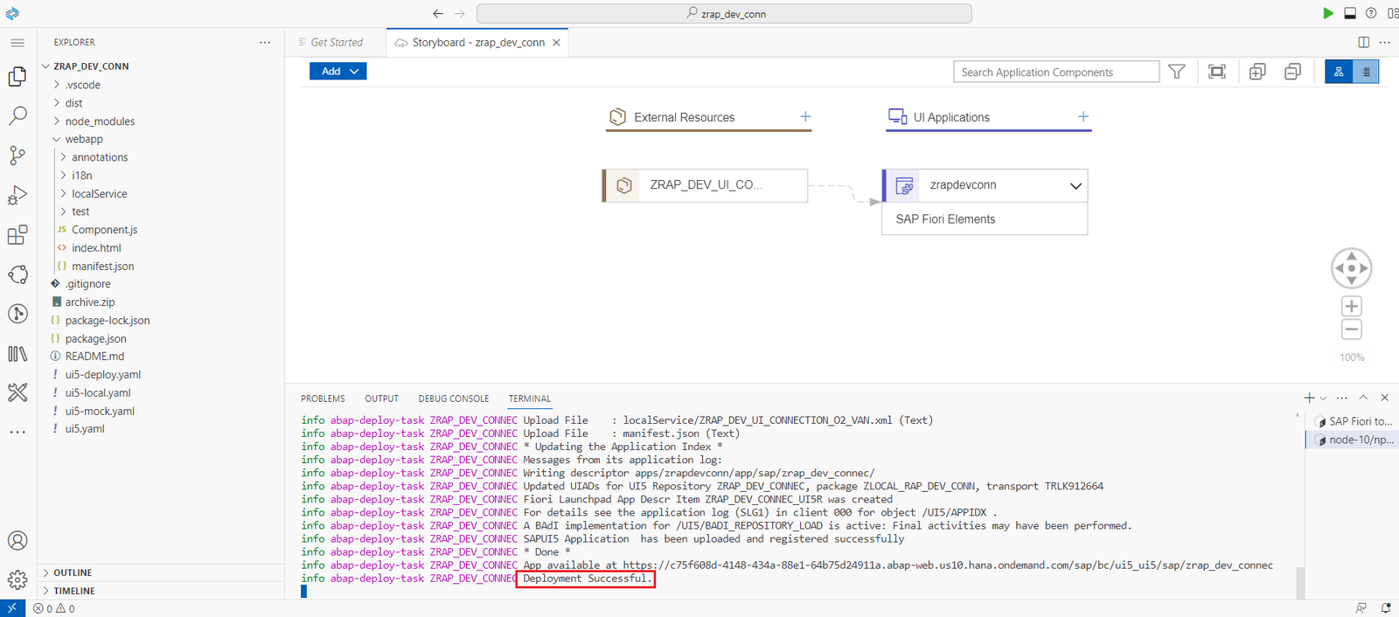Select the ZRAP_DEV_UI_CO... resource card
Viewport: 1399px width, 617px height.
pyautogui.click(x=705, y=185)
